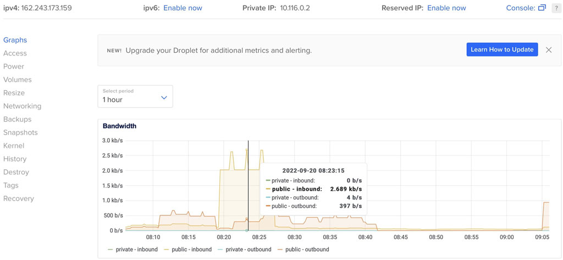The image size is (563, 260).
Task: Click the vertical cursor line in chart
Action: (x=248, y=187)
